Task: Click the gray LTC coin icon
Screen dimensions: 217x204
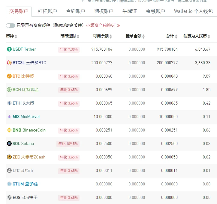Action: tap(9, 170)
